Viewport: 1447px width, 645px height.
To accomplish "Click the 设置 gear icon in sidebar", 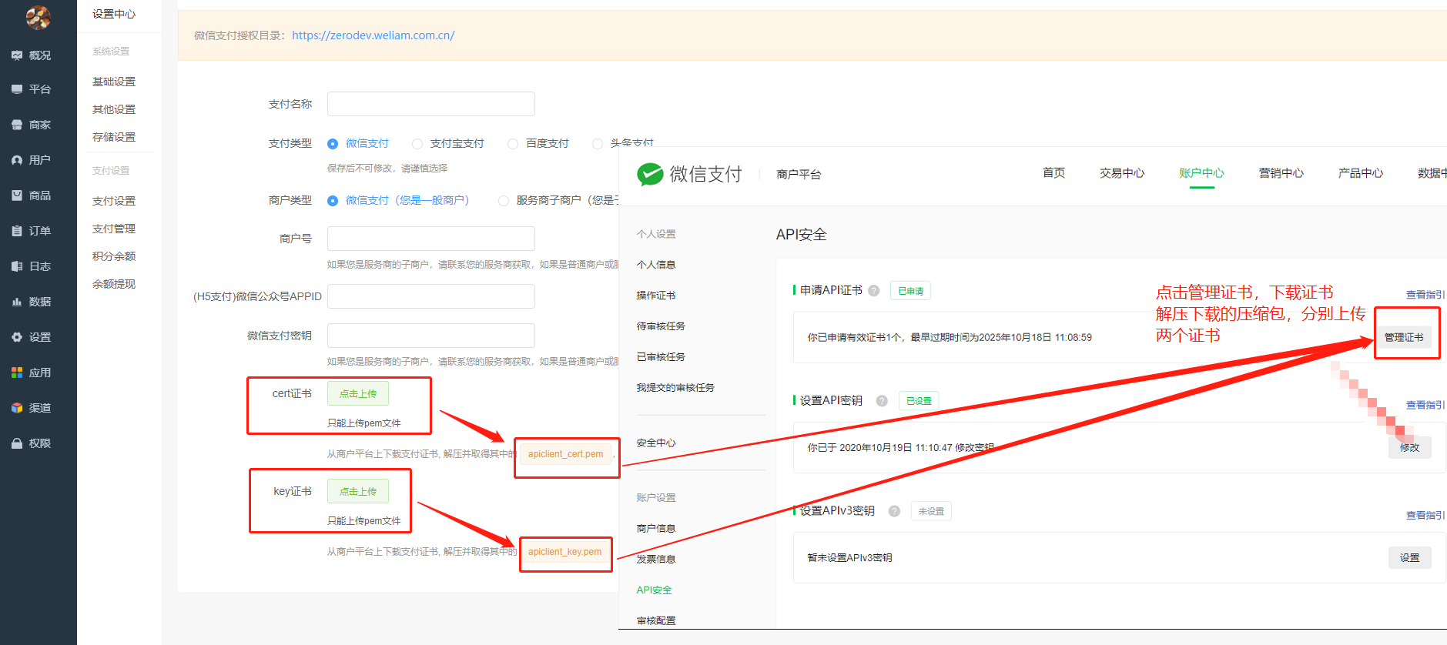I will click(17, 337).
